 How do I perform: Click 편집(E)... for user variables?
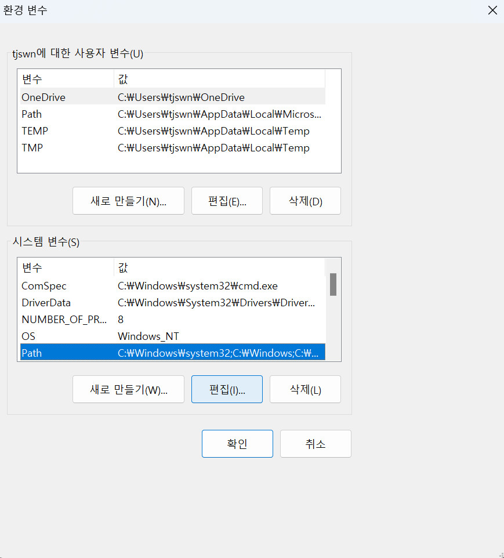point(227,201)
